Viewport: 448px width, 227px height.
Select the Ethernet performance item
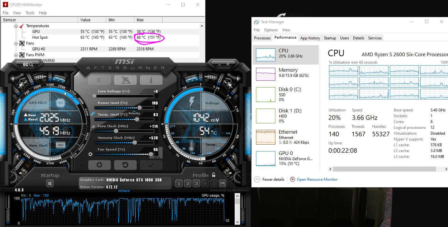coord(285,137)
